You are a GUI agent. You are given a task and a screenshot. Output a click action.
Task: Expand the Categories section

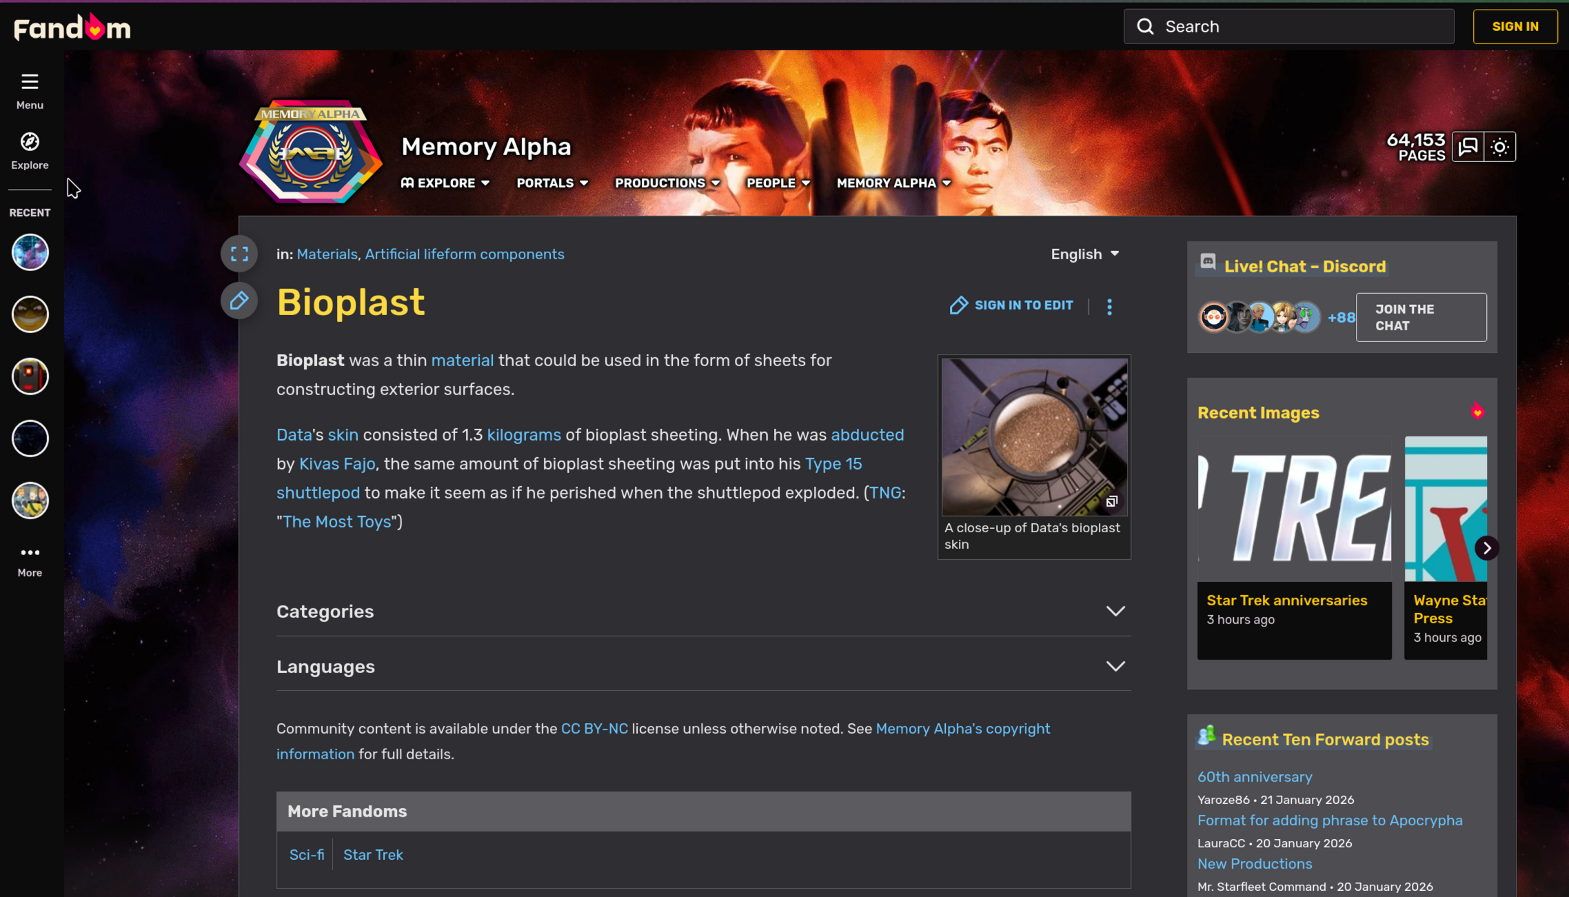click(x=1115, y=612)
